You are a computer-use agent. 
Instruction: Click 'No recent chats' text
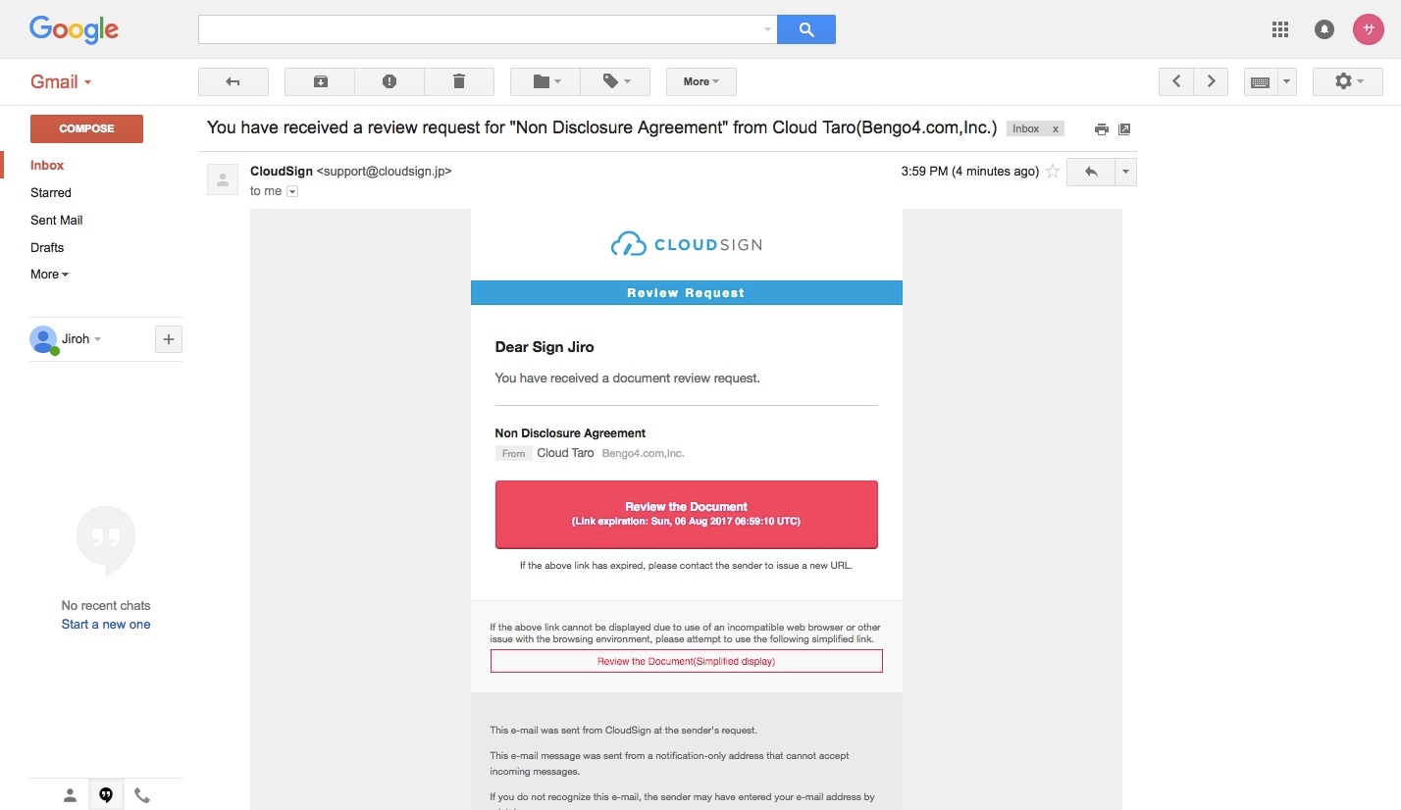pyautogui.click(x=106, y=606)
